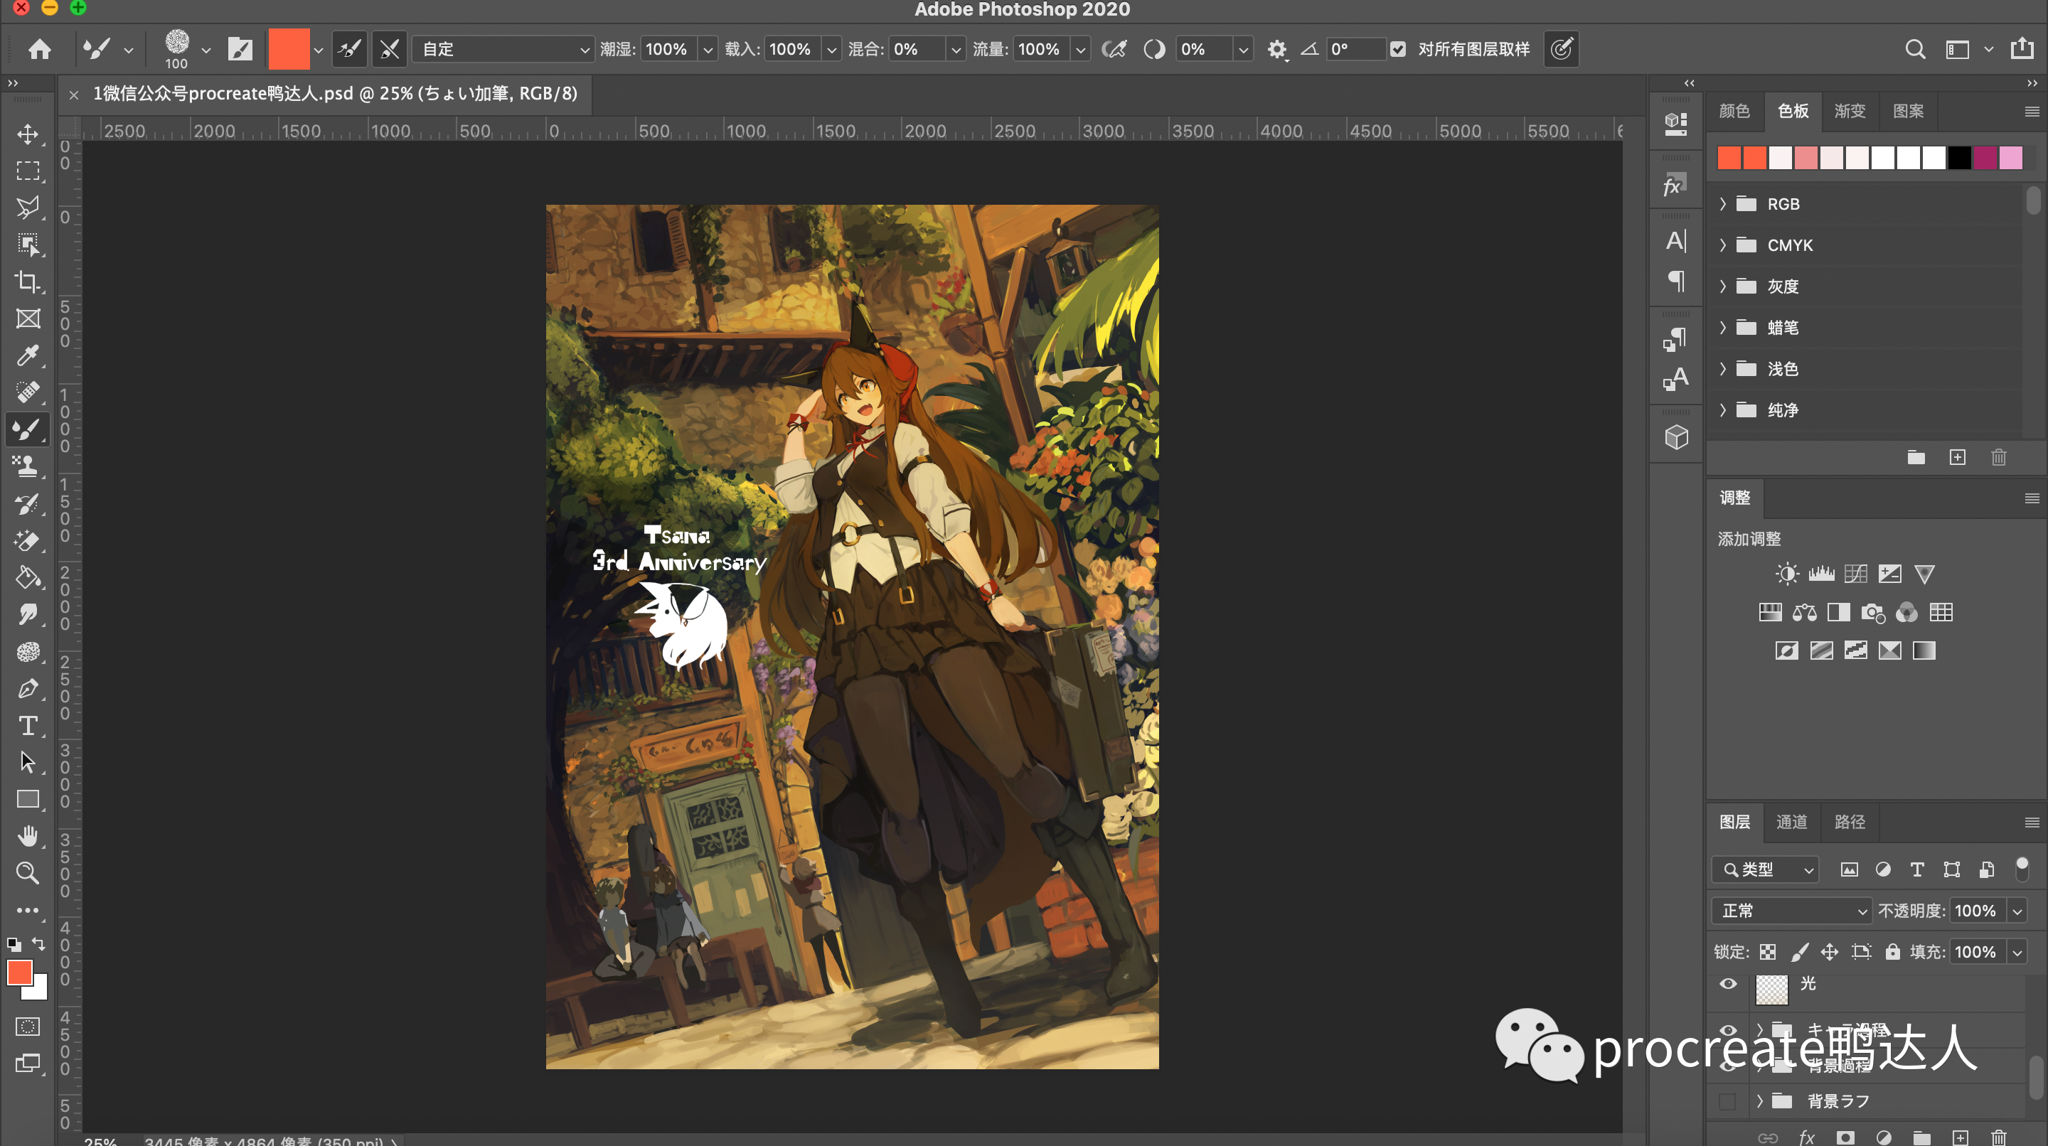Toggle lock position for the layer

[1830, 952]
